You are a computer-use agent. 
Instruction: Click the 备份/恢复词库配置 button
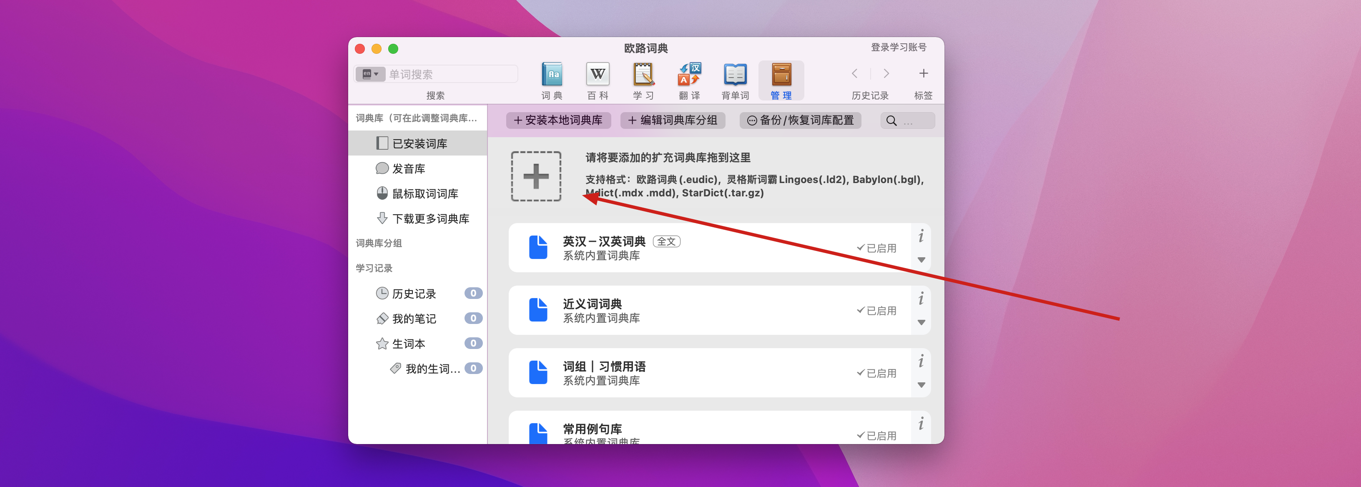800,120
